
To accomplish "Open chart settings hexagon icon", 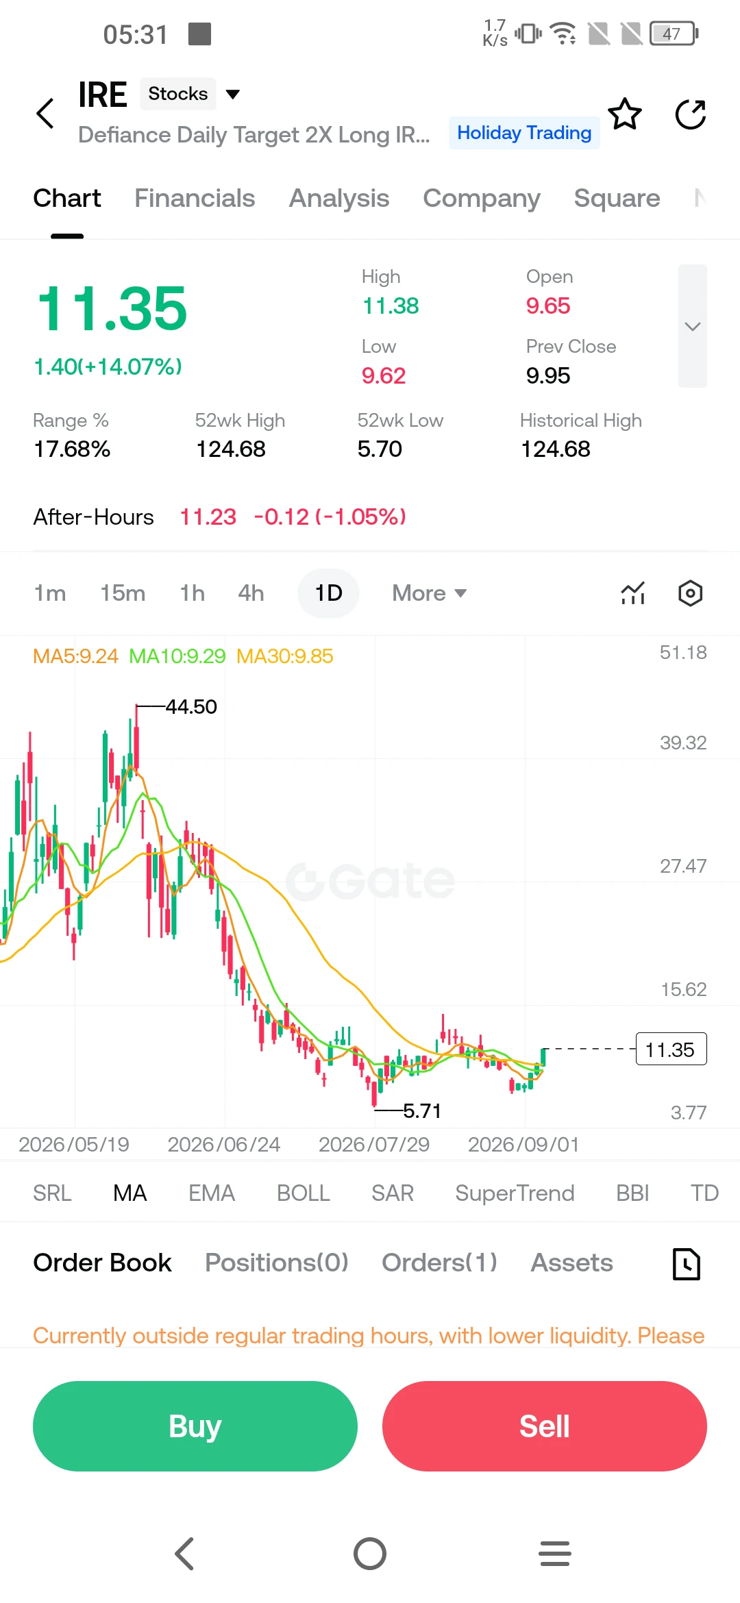I will click(x=690, y=593).
